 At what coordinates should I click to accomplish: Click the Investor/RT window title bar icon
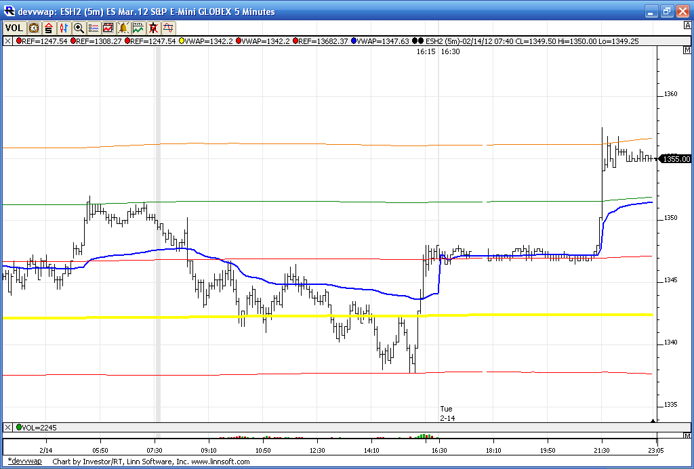9,11
